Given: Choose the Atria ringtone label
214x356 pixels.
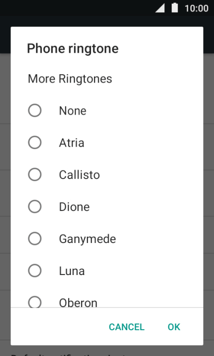Looking at the screenshot, I should (72, 143).
